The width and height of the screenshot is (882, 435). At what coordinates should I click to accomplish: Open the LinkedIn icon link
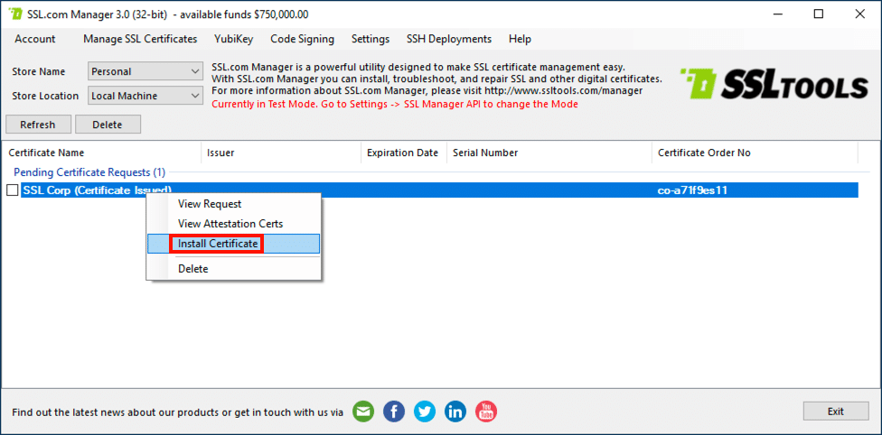455,412
